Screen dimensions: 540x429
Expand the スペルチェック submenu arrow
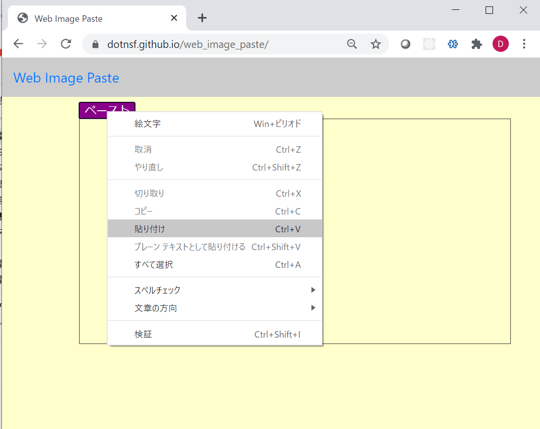point(313,290)
